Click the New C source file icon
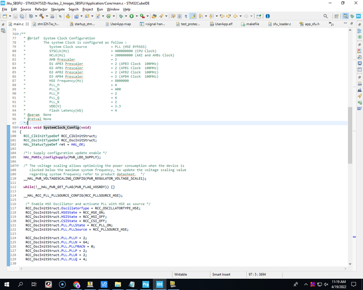363x290 pixels. point(98,16)
